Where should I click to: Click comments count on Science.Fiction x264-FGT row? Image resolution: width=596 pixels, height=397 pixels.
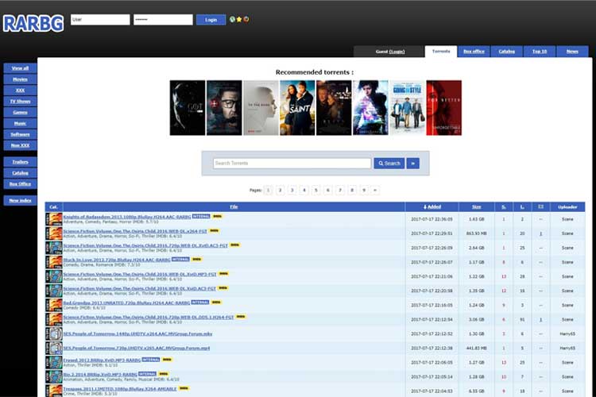tap(541, 233)
